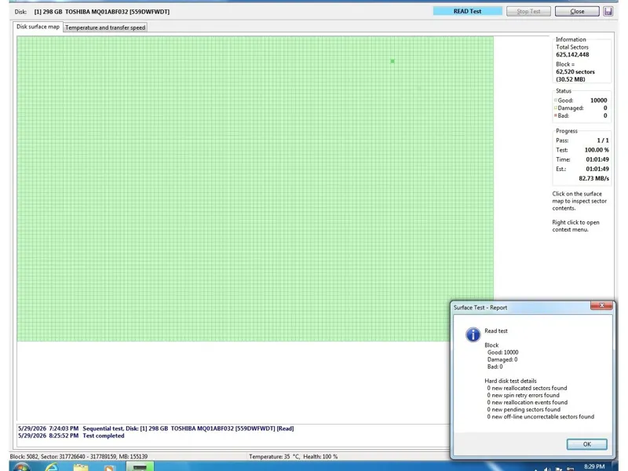
Task: Close the Surface Test - Report dialog
Action: point(601,305)
